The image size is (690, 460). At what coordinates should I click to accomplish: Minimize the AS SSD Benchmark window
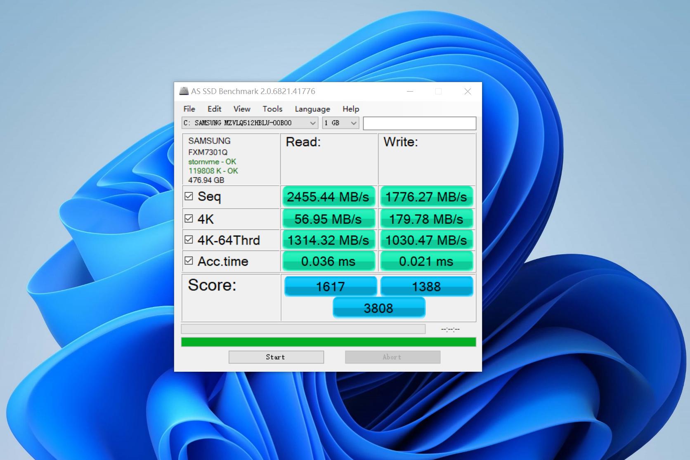[x=410, y=91]
